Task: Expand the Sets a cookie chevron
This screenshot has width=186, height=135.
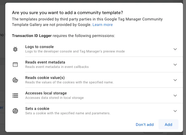Action: pyautogui.click(x=175, y=111)
